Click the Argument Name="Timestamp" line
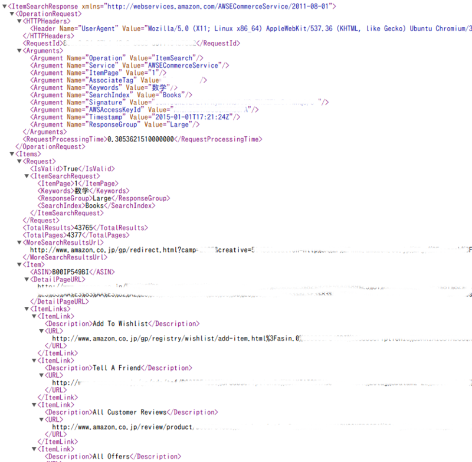Screen dimensions: 472x462 tap(135, 117)
